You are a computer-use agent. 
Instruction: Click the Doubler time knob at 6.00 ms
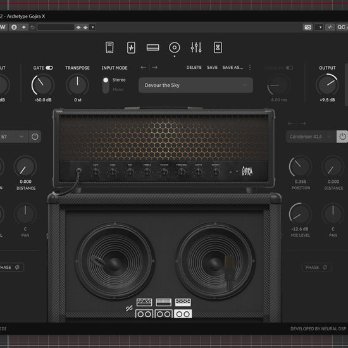(278, 85)
